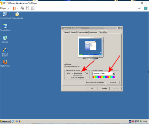Enter full screen mode icon
This screenshot has width=149, height=124.
(x=27, y=8)
